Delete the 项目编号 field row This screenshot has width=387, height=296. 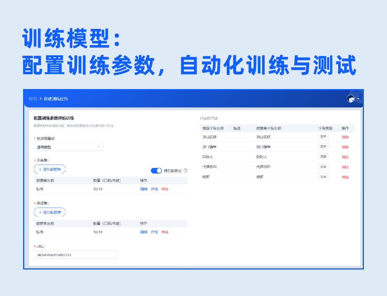pos(345,147)
